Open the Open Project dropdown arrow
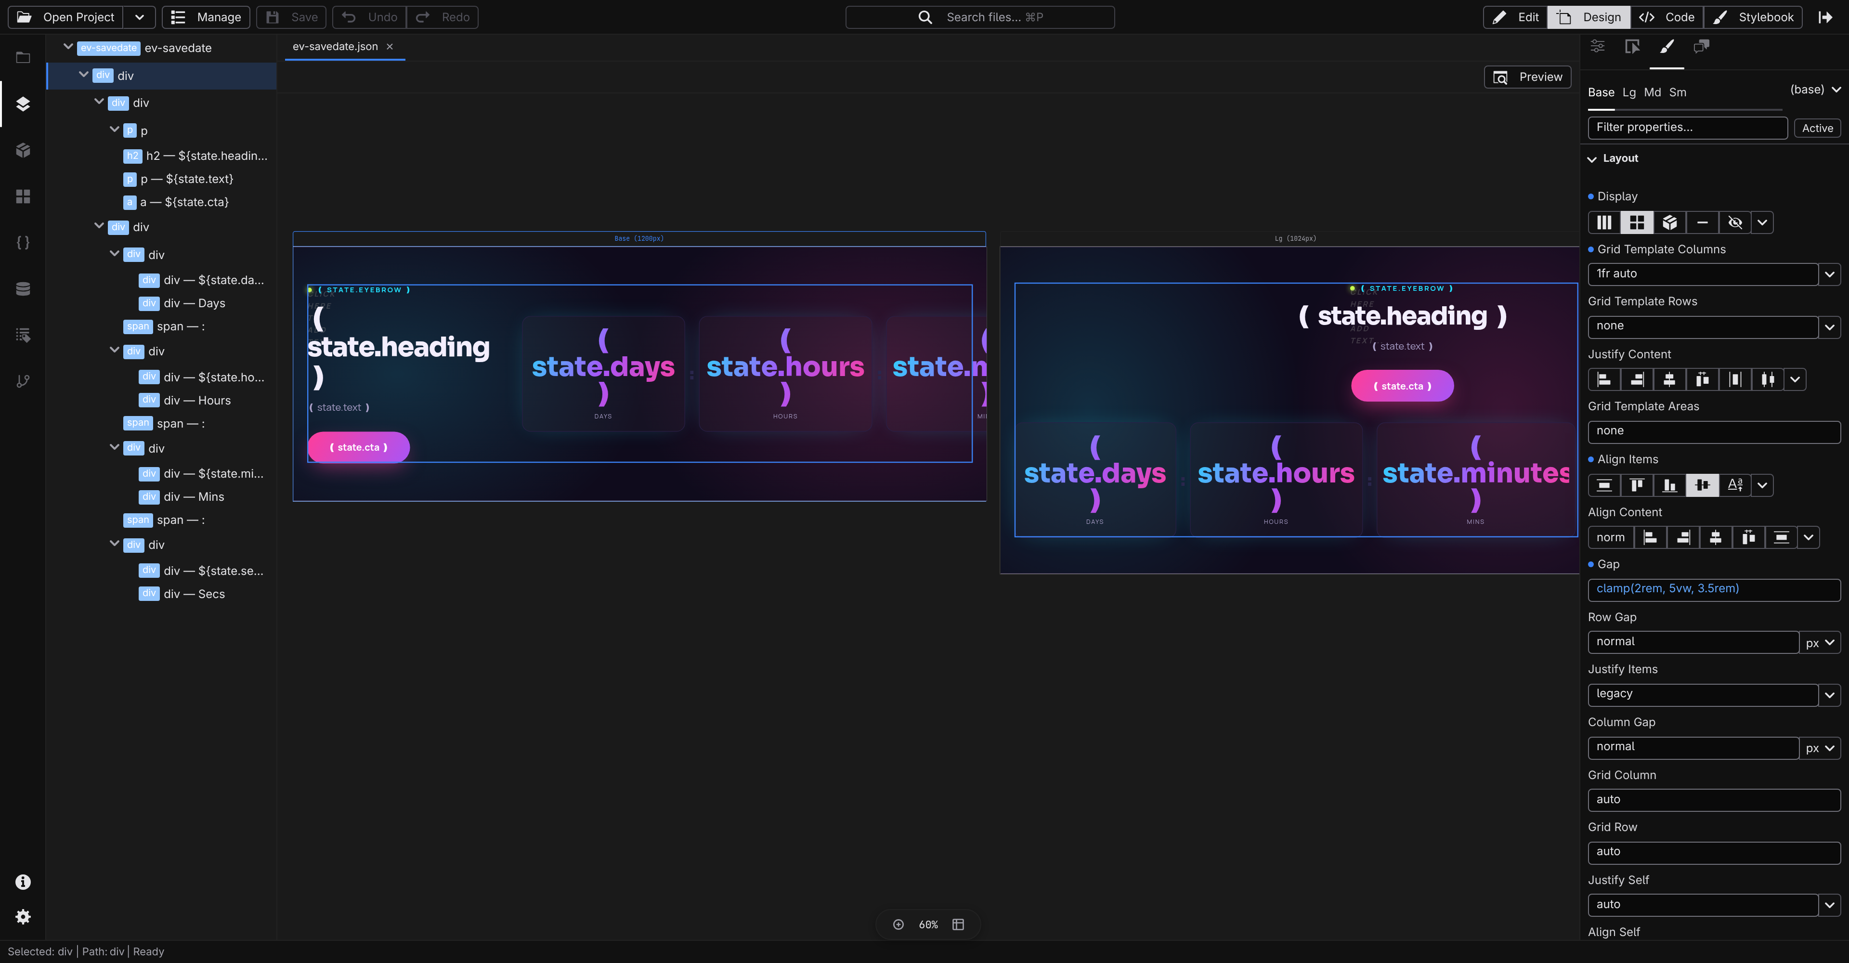 tap(139, 17)
